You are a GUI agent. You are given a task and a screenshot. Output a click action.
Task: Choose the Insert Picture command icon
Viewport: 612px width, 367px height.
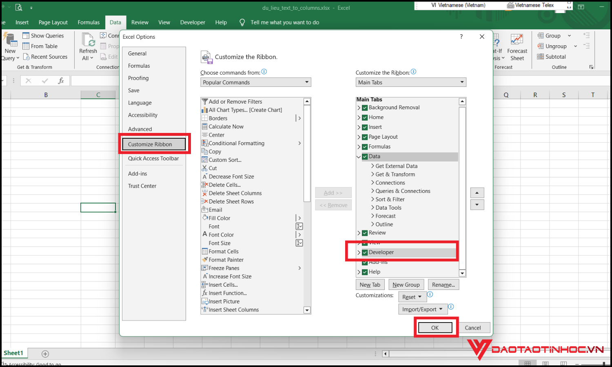[205, 301]
